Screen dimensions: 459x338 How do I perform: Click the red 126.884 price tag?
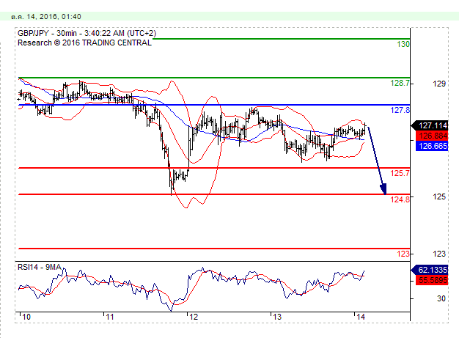pyautogui.click(x=432, y=136)
